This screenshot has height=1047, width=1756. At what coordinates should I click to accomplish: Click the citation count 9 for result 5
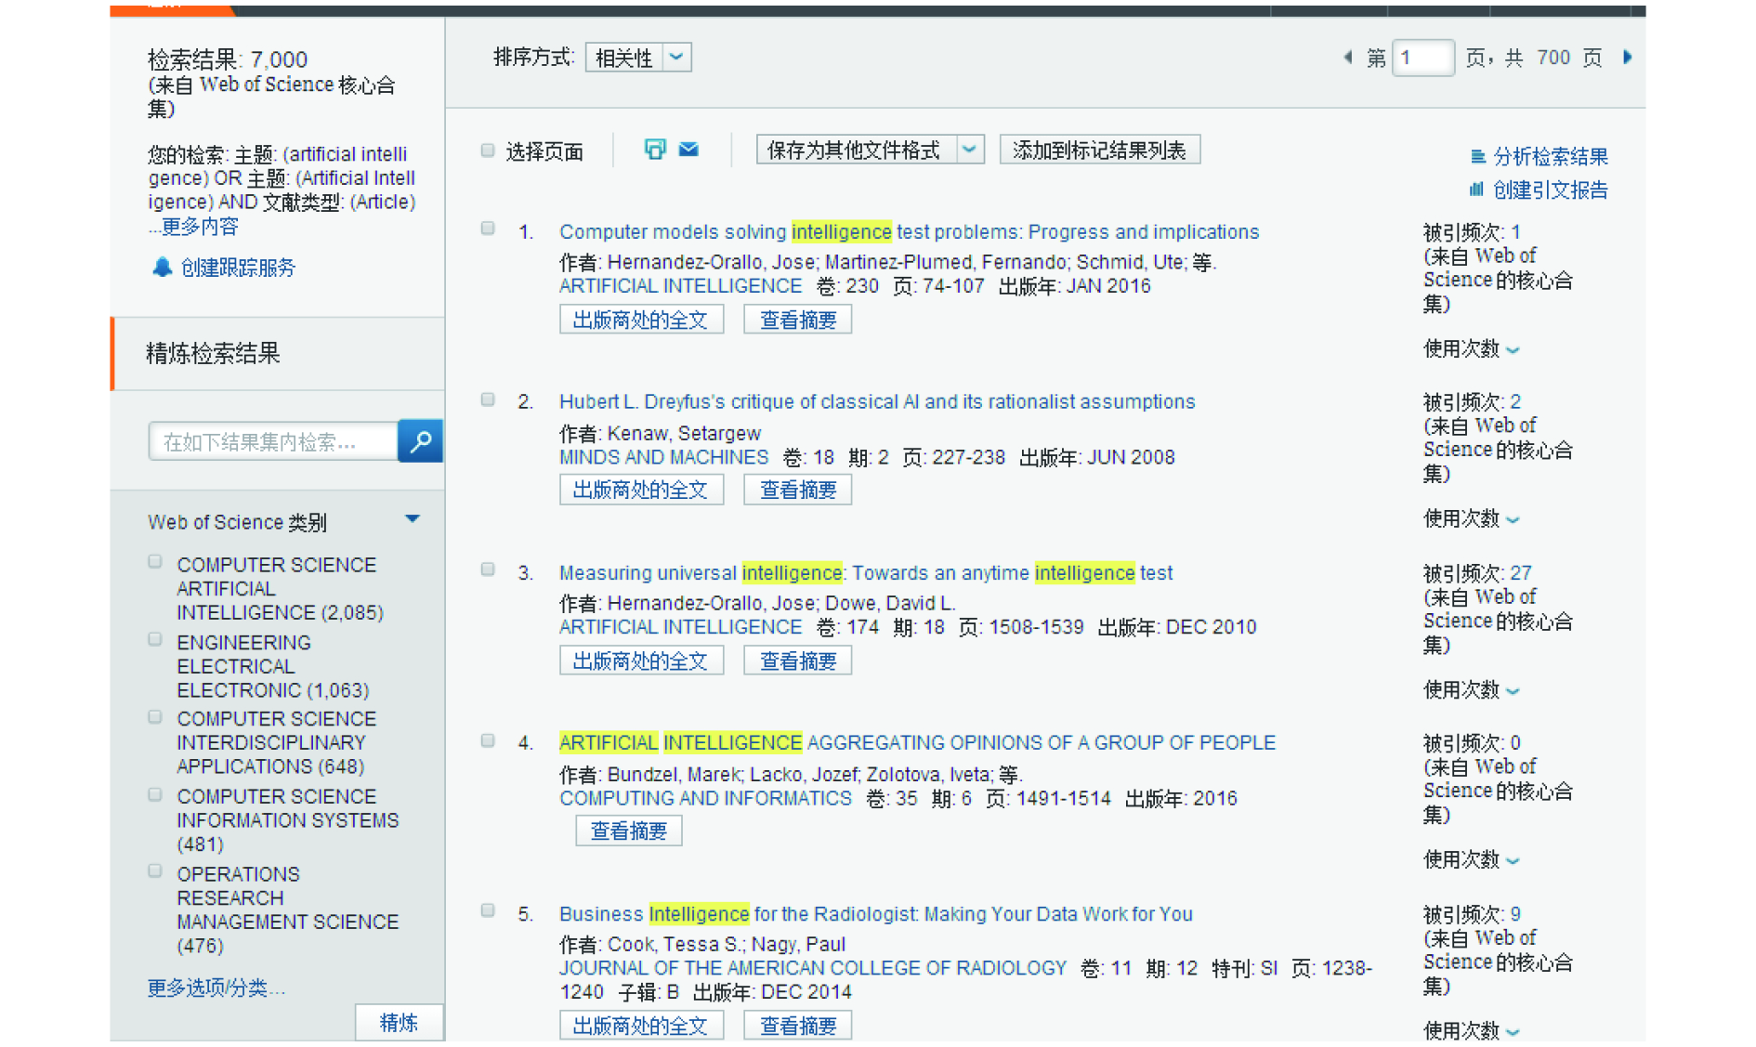[1515, 913]
